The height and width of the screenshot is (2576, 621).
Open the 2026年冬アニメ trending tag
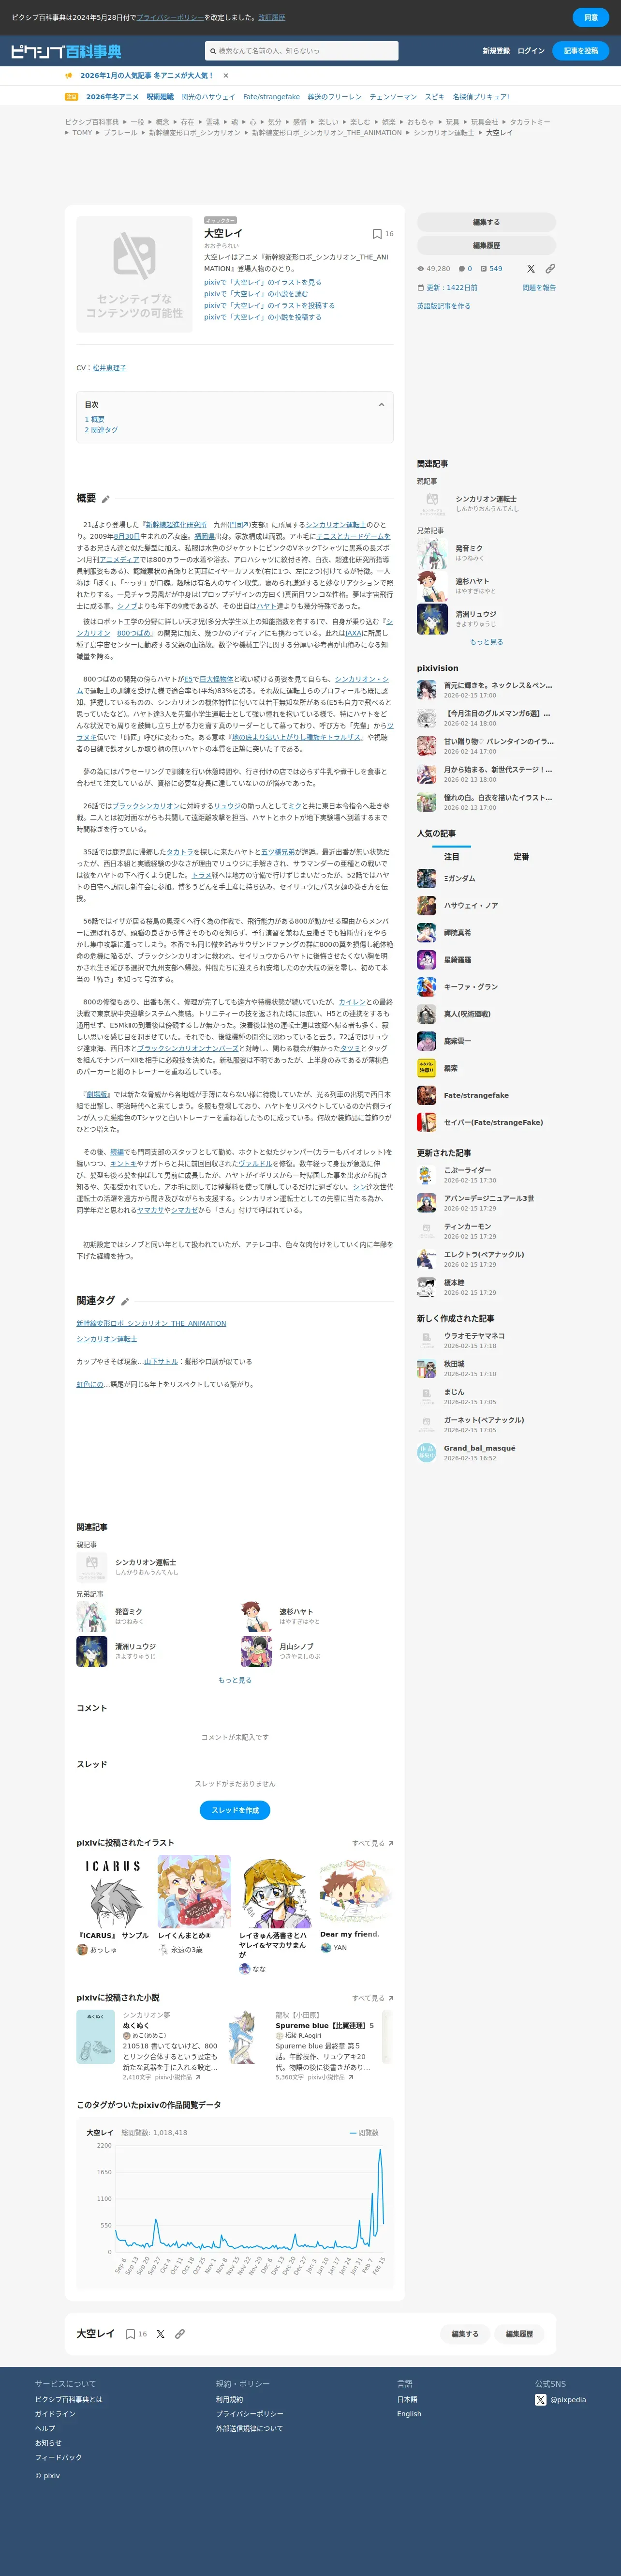point(112,97)
